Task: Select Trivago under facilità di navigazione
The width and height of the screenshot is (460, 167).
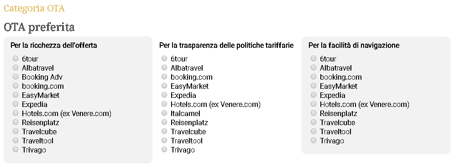Action: (x=314, y=141)
